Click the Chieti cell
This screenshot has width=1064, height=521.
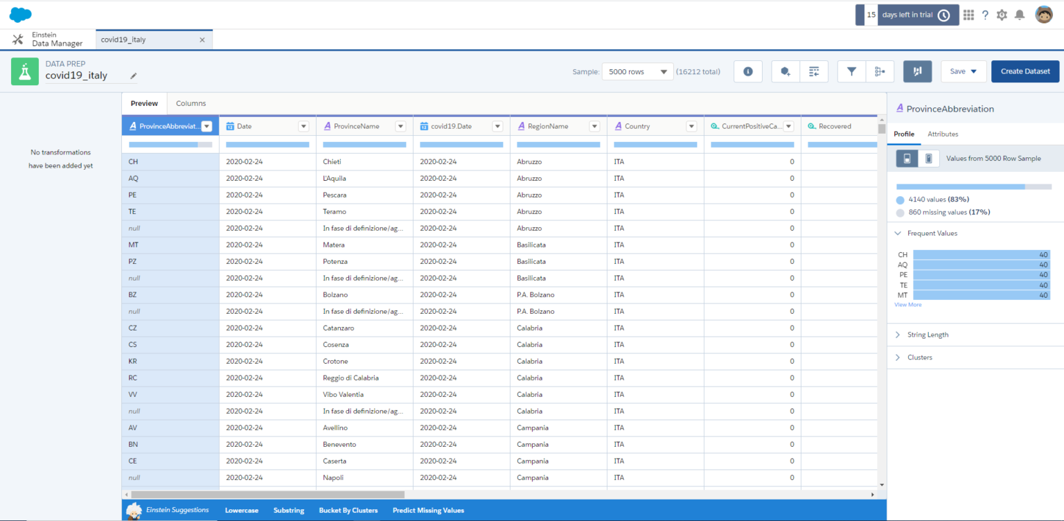(364, 161)
